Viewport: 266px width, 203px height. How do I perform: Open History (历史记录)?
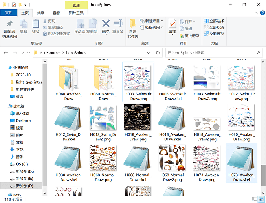click(189, 36)
